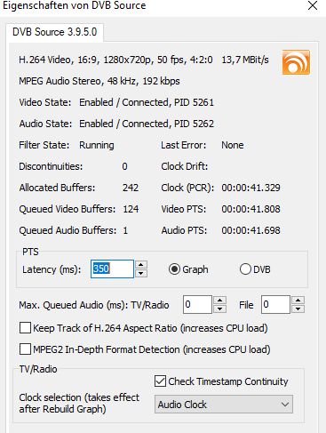Decrease TV/Radio max queued audio value
326x433 pixels.
pos(219,309)
